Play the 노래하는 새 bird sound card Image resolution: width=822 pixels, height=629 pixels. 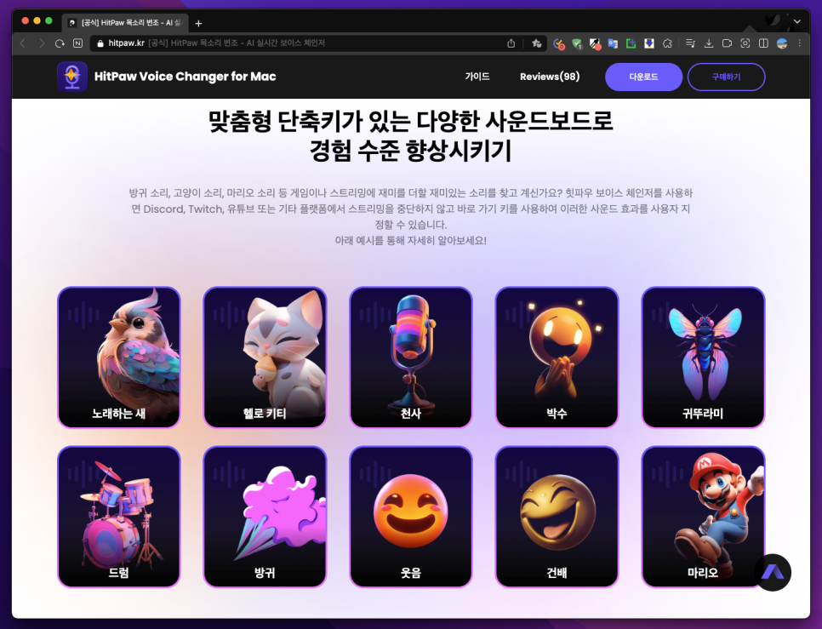[119, 357]
